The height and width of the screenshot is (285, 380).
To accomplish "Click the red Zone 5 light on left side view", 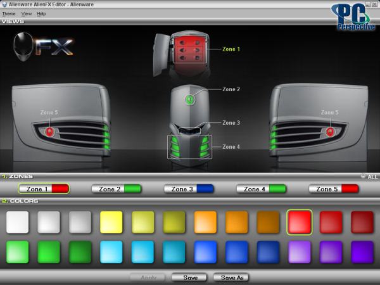I will coord(49,132).
